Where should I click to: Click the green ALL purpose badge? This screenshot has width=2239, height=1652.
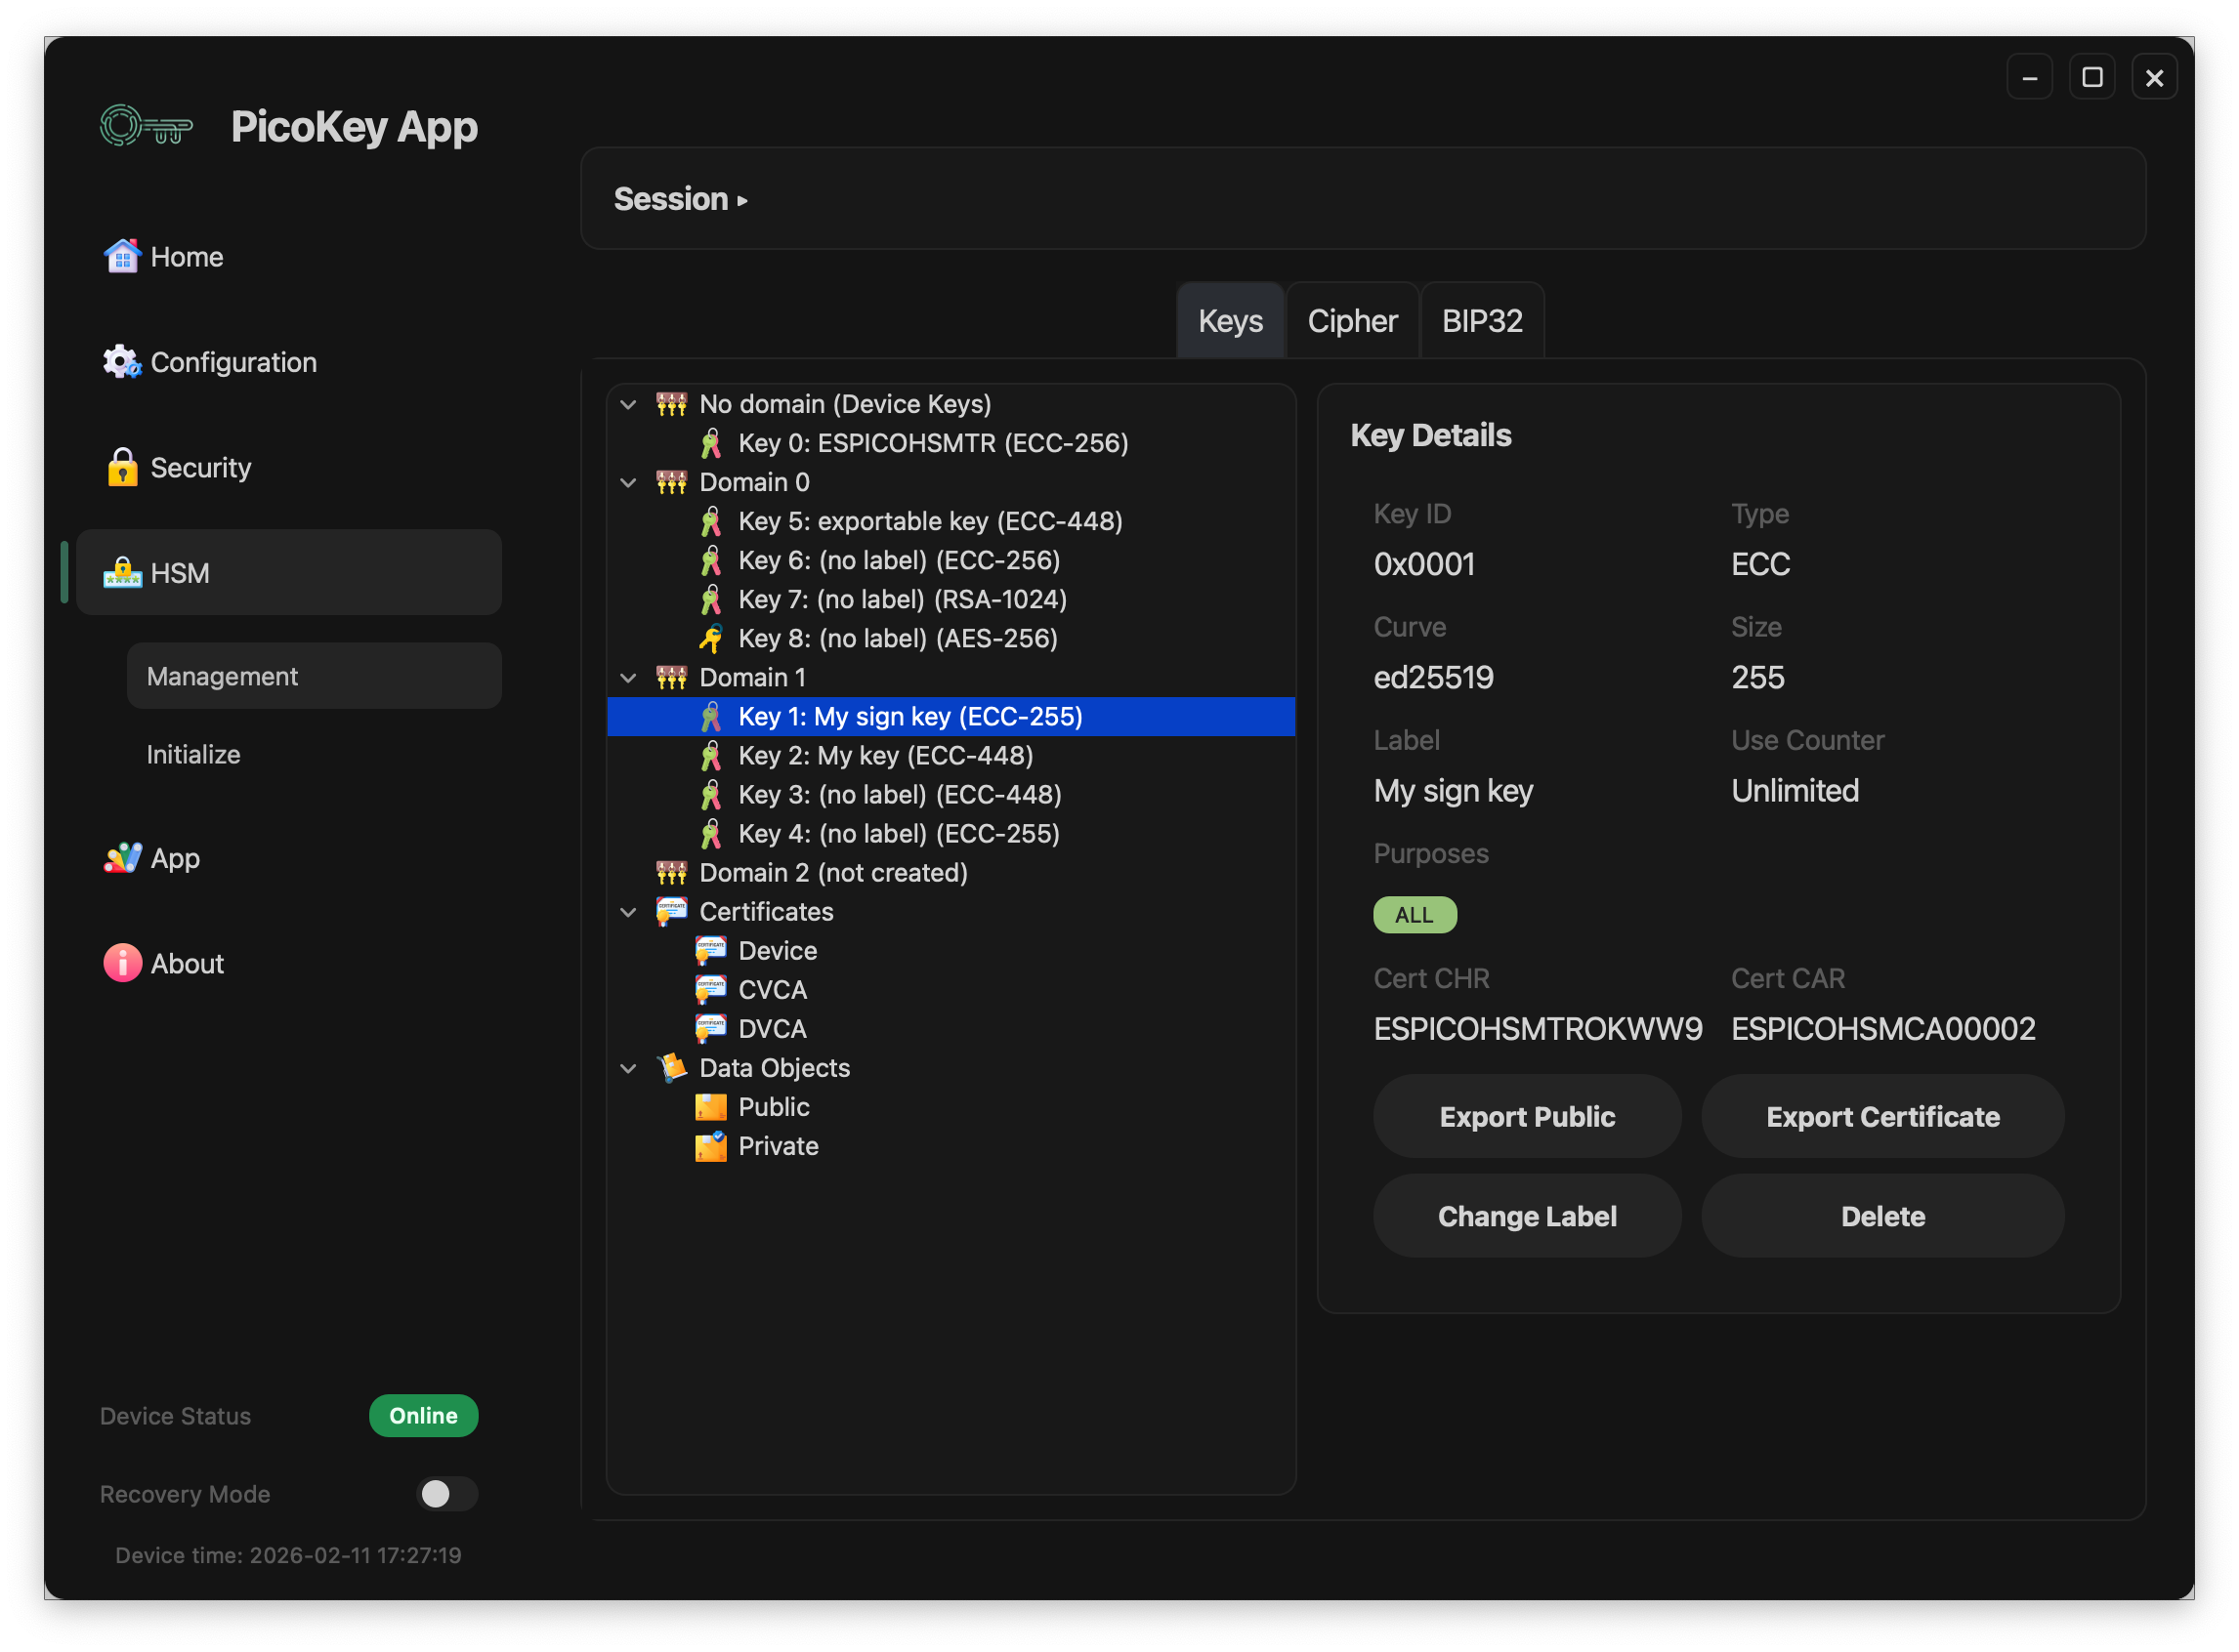pyautogui.click(x=1414, y=915)
